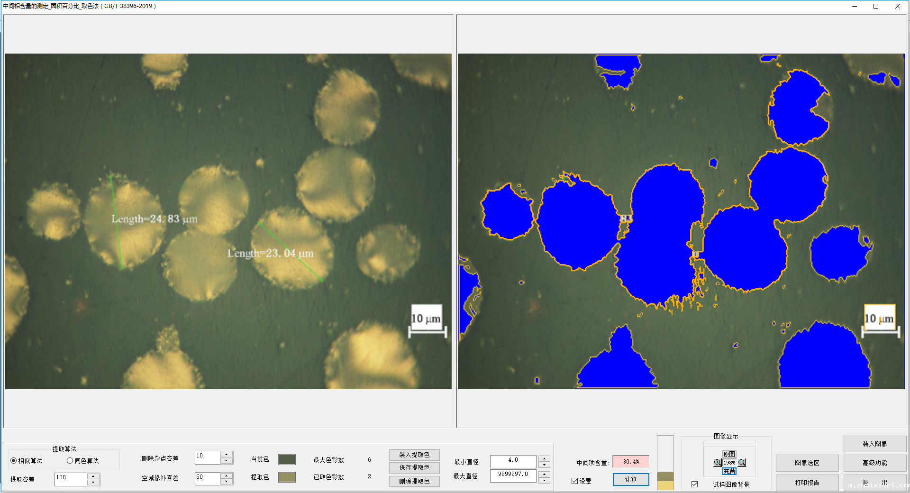Select the 同色算法 radio button
The width and height of the screenshot is (910, 493).
(70, 461)
